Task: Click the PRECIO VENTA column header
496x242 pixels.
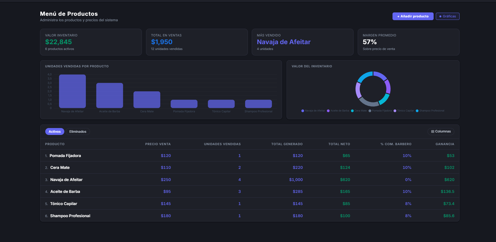Action: click(x=158, y=144)
